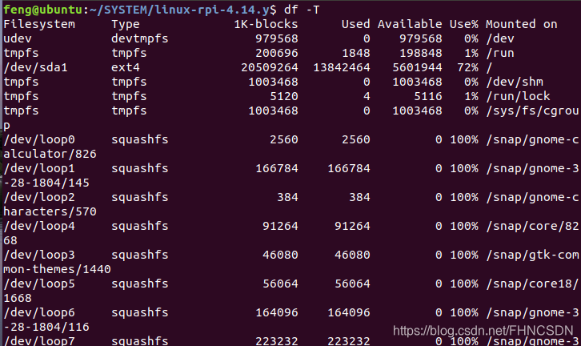Click the '72%' usage value
The image size is (581, 346).
[x=467, y=68]
